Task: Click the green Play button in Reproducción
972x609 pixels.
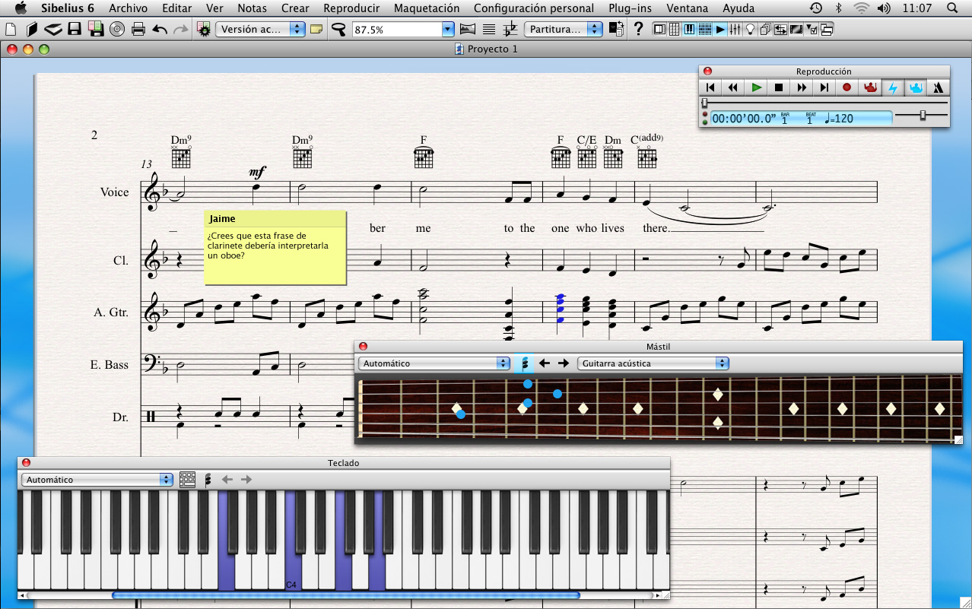Action: pyautogui.click(x=756, y=87)
